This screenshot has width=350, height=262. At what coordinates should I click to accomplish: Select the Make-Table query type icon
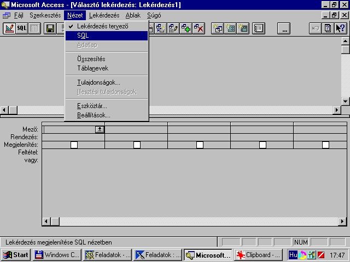(161, 28)
